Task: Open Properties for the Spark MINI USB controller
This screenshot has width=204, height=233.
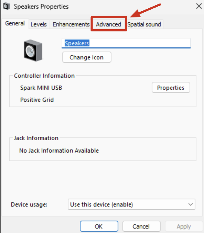Action: coord(171,87)
